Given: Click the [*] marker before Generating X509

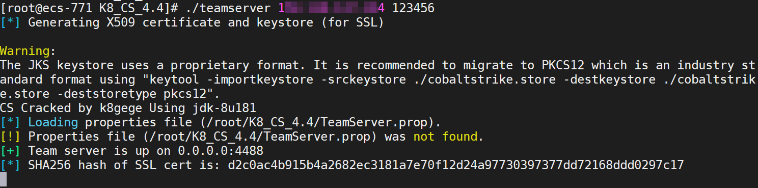Looking at the screenshot, I should [11, 22].
